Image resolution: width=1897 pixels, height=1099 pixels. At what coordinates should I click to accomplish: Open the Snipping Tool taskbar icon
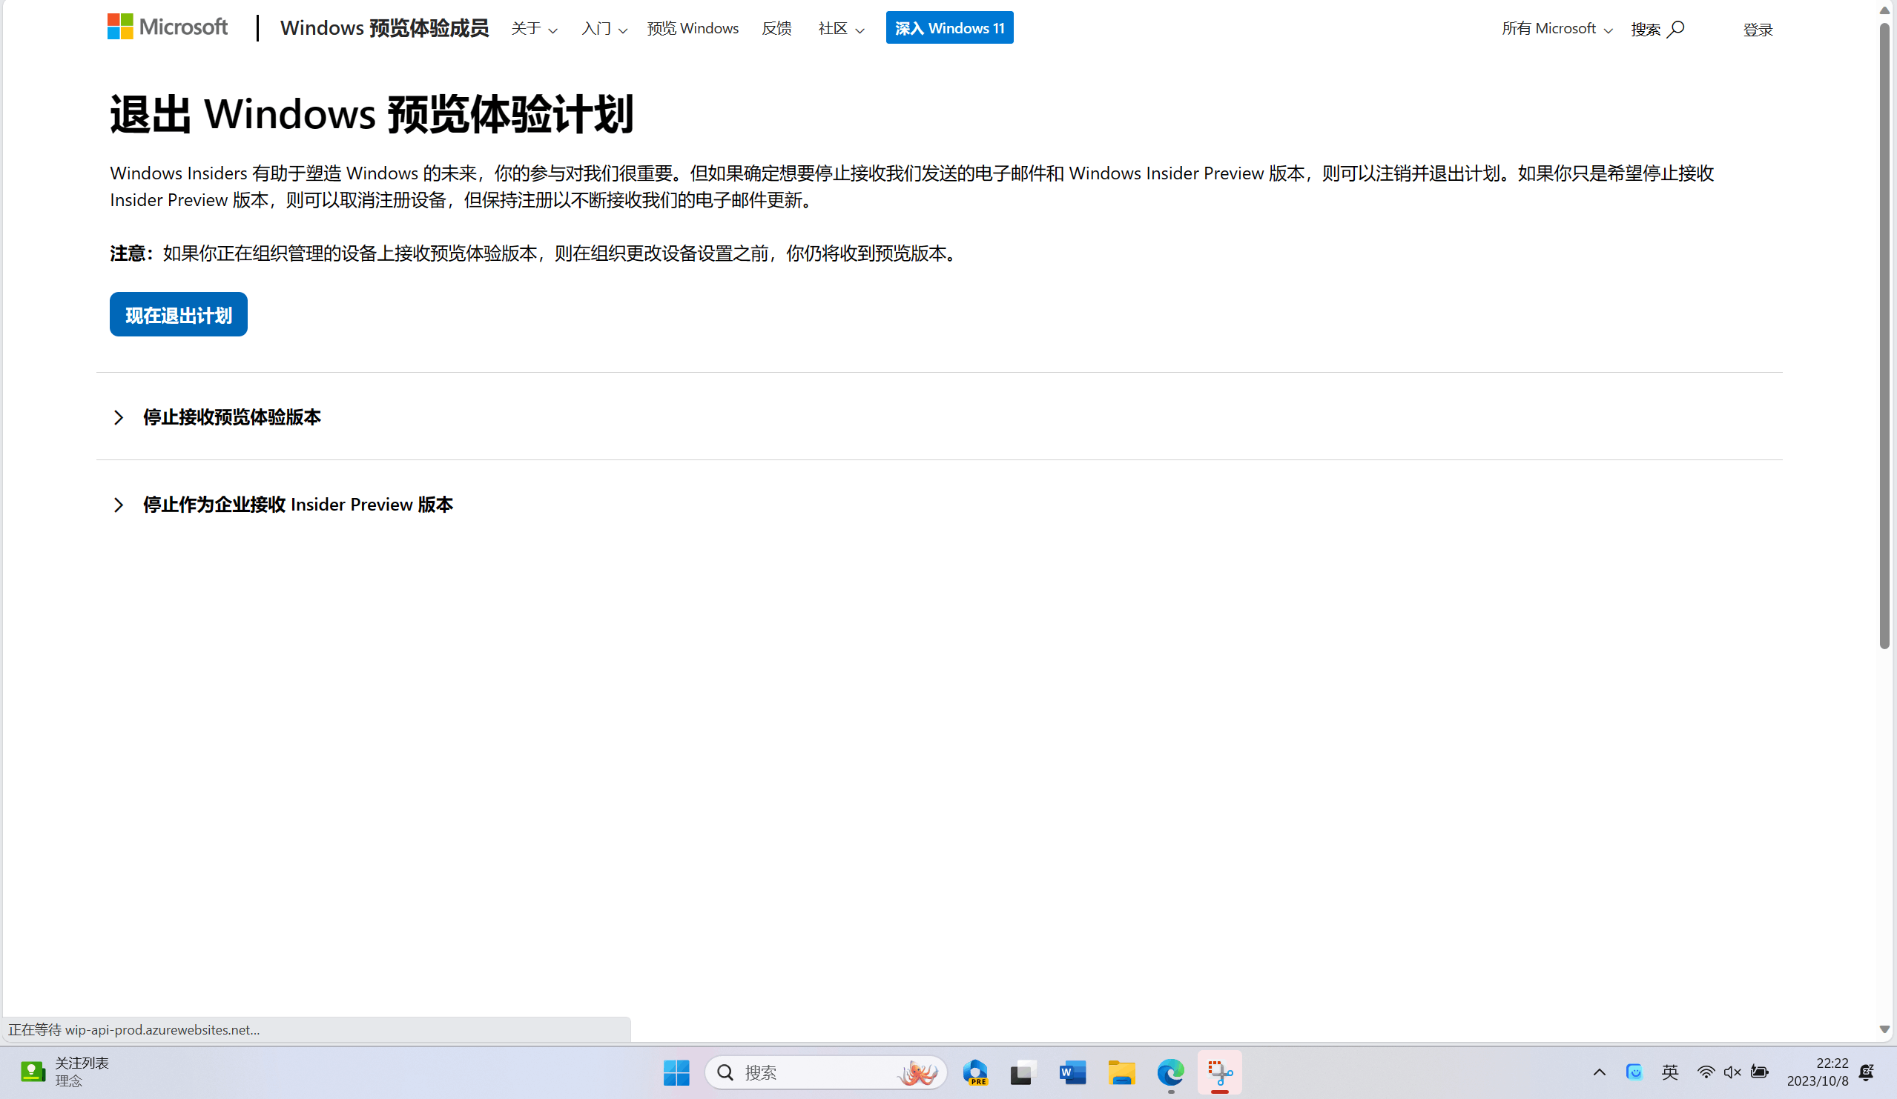coord(1219,1072)
